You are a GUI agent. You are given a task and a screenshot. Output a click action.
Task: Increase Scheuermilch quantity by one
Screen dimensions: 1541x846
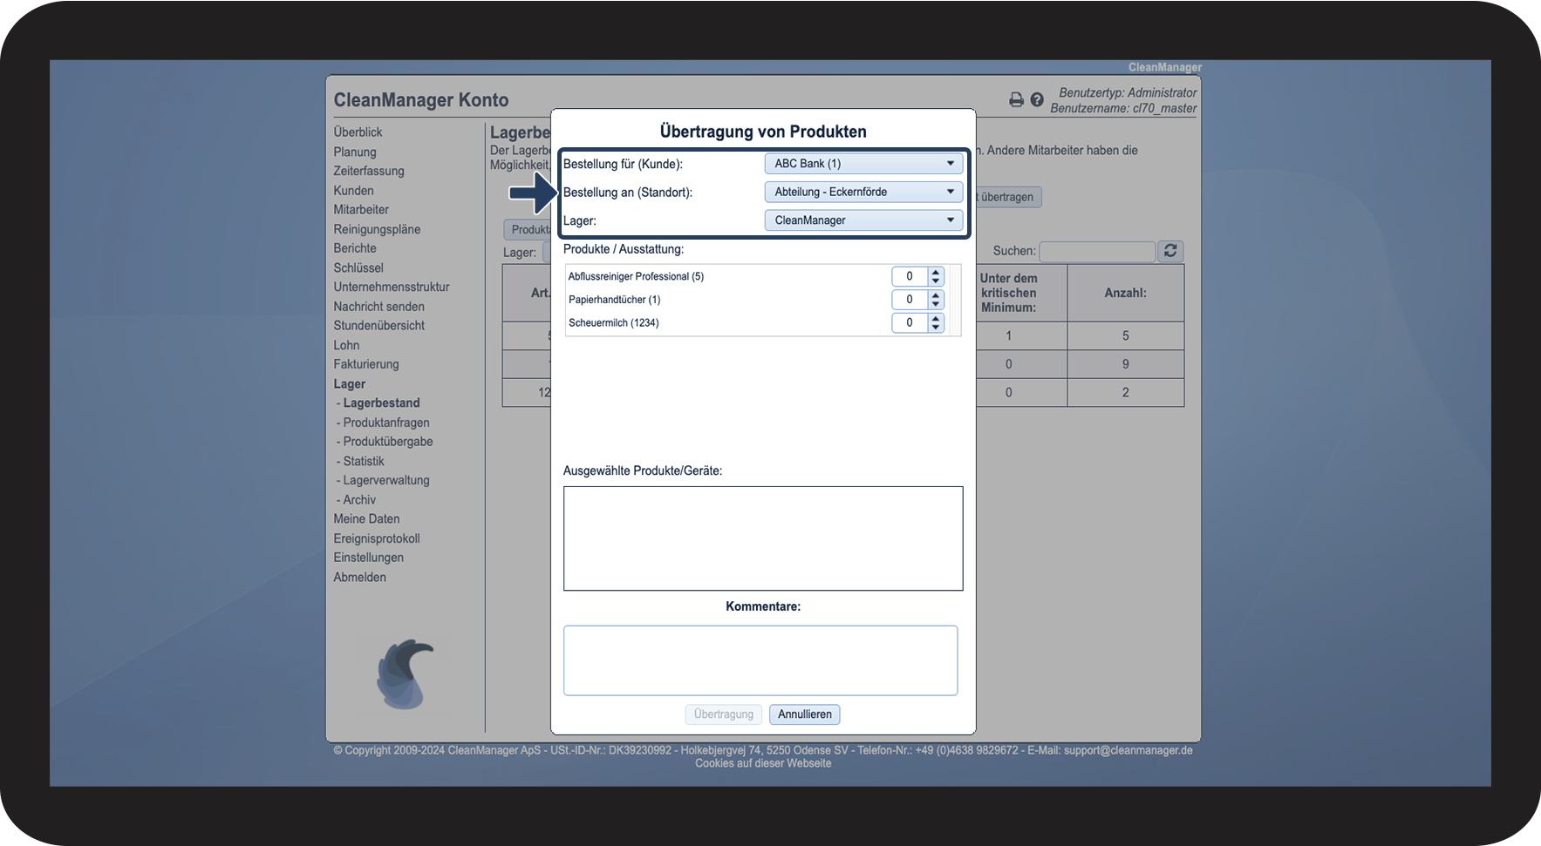point(936,318)
